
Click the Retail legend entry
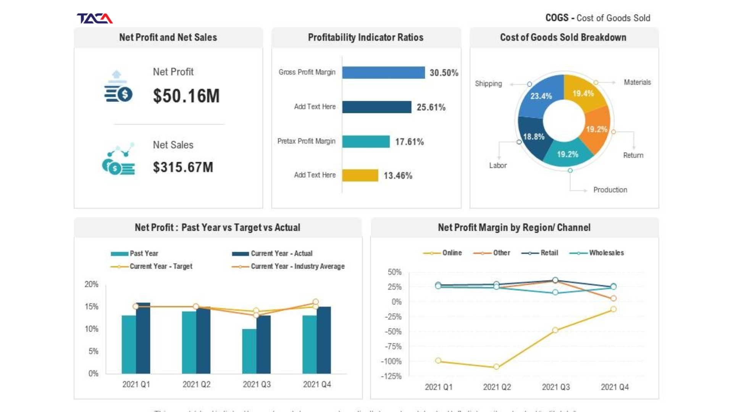pyautogui.click(x=540, y=253)
